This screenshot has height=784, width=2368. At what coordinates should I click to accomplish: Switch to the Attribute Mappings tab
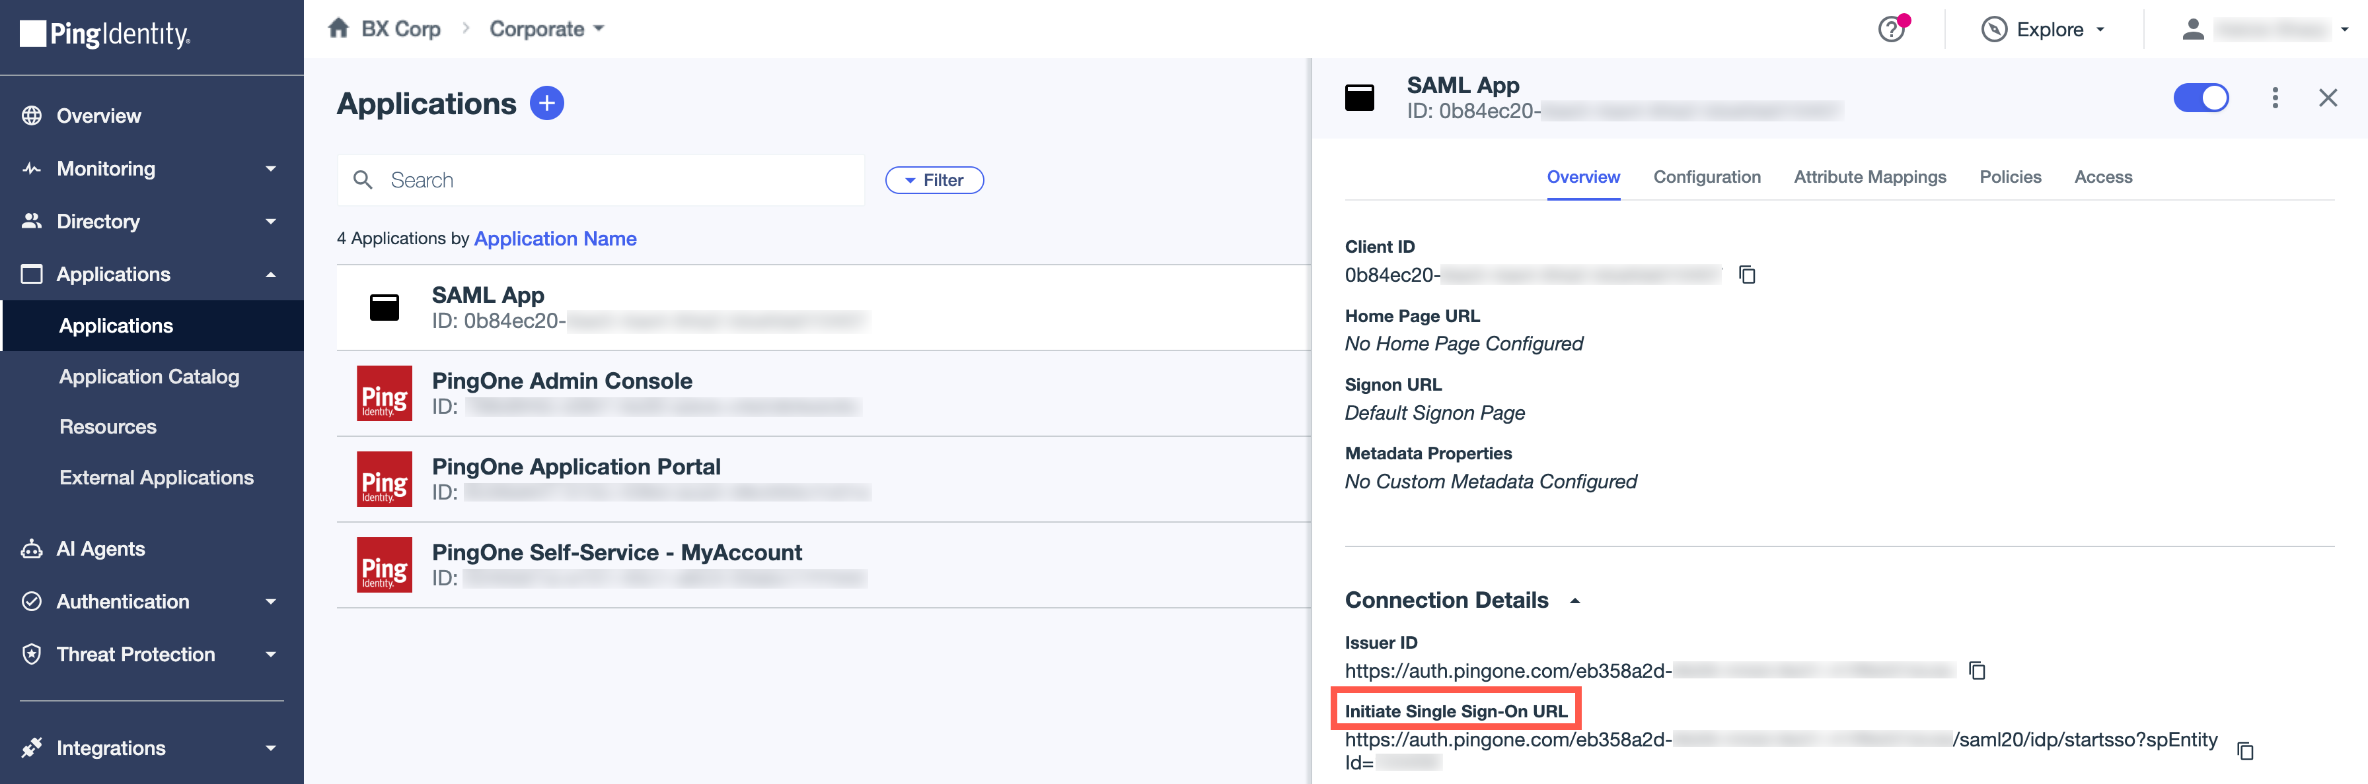[1870, 177]
